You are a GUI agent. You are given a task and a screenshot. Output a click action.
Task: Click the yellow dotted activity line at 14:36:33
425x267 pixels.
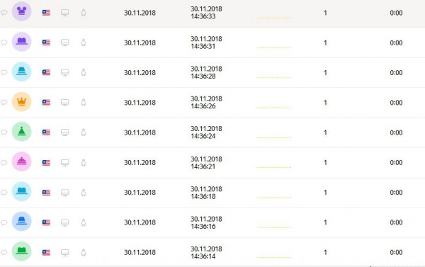[273, 18]
